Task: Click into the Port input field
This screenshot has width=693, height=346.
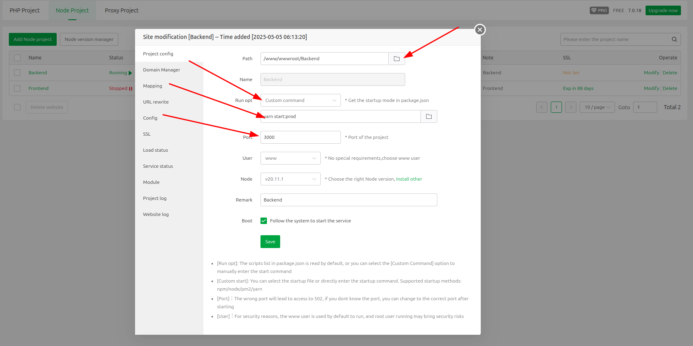Action: (300, 137)
